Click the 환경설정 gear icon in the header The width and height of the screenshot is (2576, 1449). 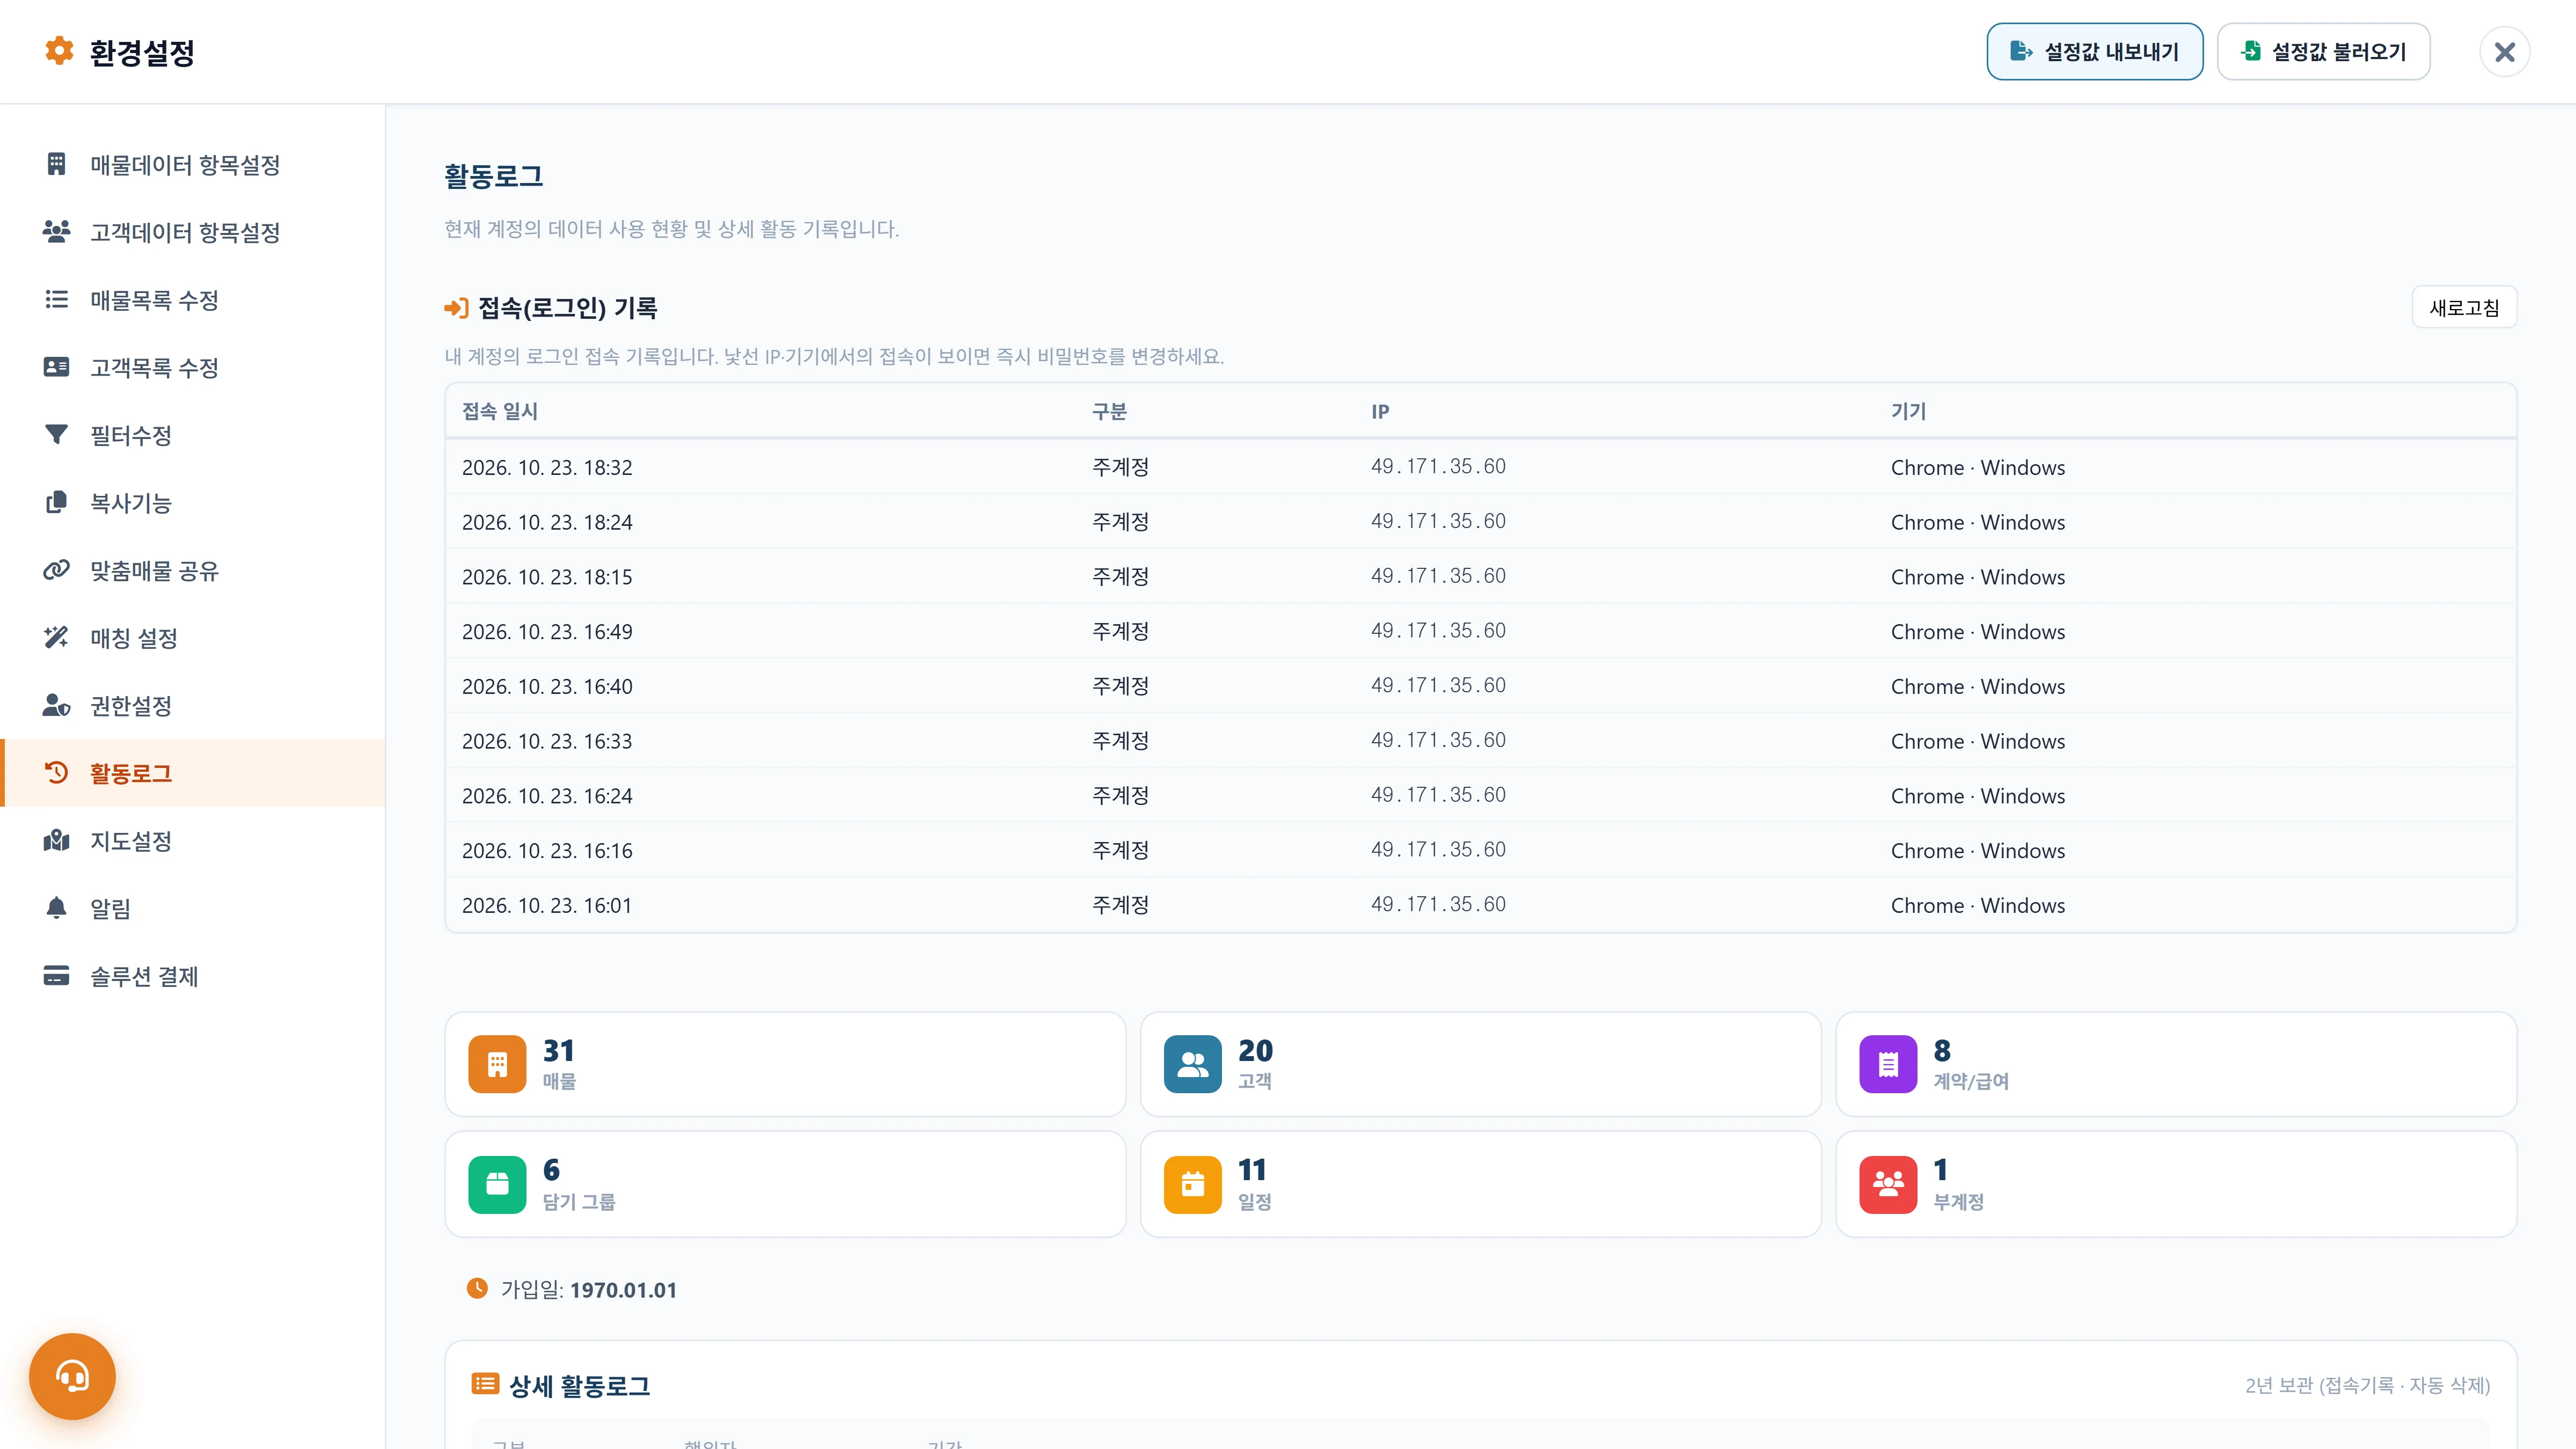point(59,51)
